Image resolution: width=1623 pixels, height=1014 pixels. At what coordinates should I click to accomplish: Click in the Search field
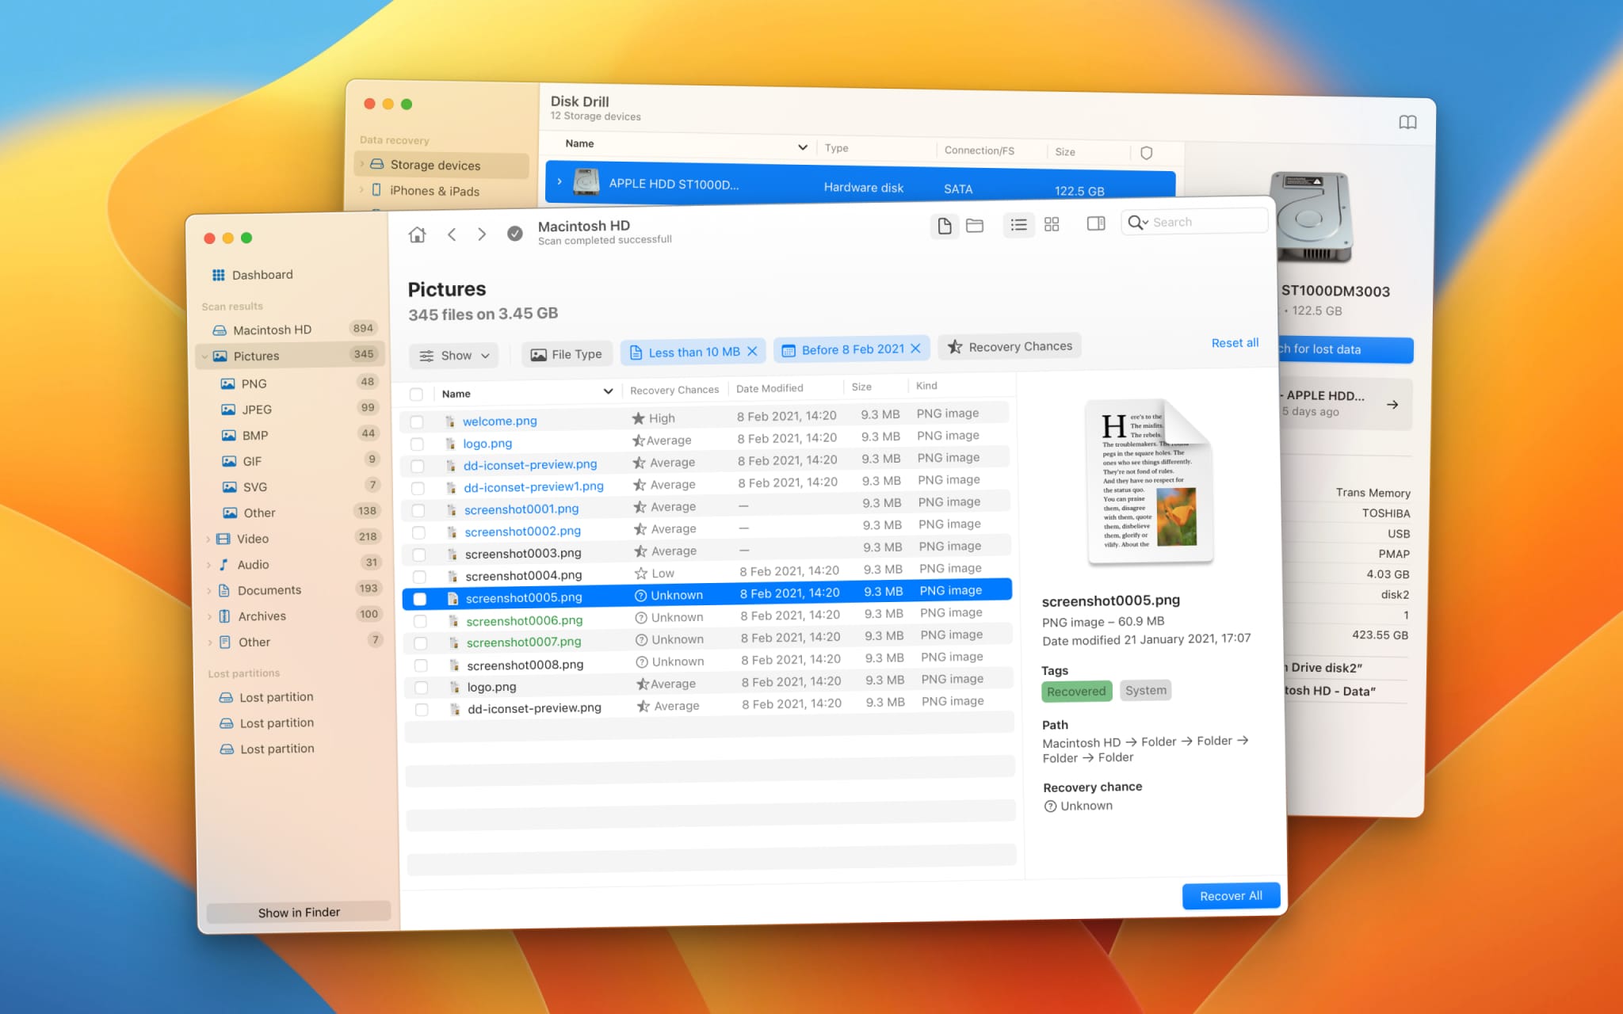pos(1195,222)
